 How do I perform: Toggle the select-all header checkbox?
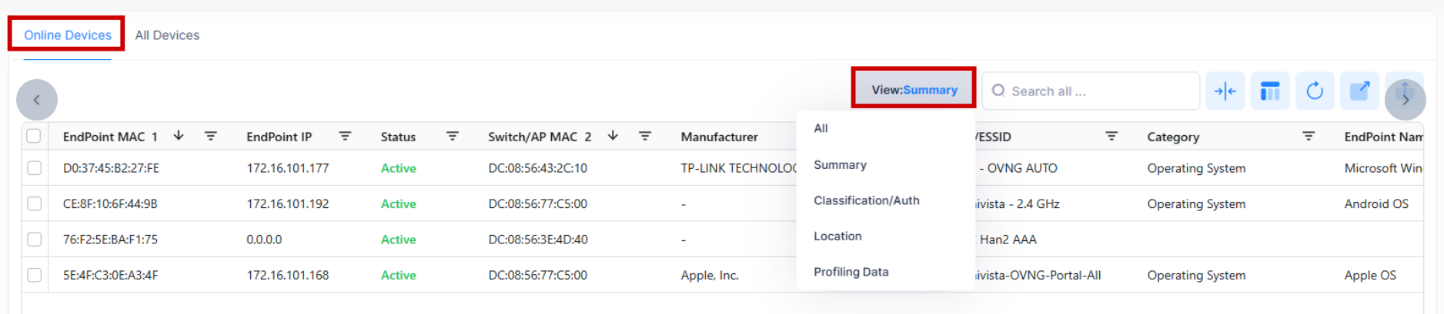34,136
